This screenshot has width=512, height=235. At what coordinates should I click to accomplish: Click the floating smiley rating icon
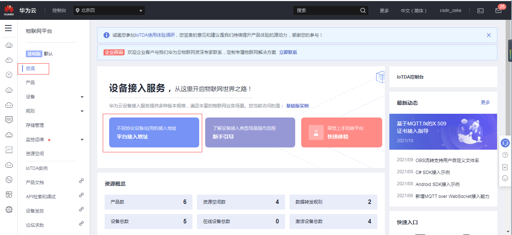(505, 178)
